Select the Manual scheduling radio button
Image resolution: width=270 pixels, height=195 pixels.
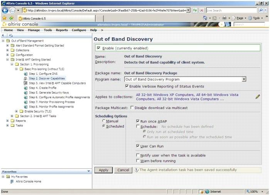104,121
